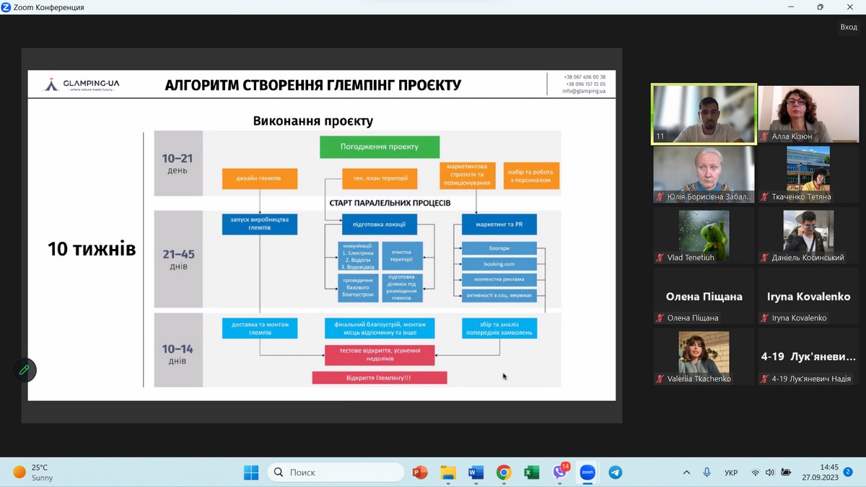Click the Zoom icon in the taskbar
This screenshot has width=866, height=487.
587,473
